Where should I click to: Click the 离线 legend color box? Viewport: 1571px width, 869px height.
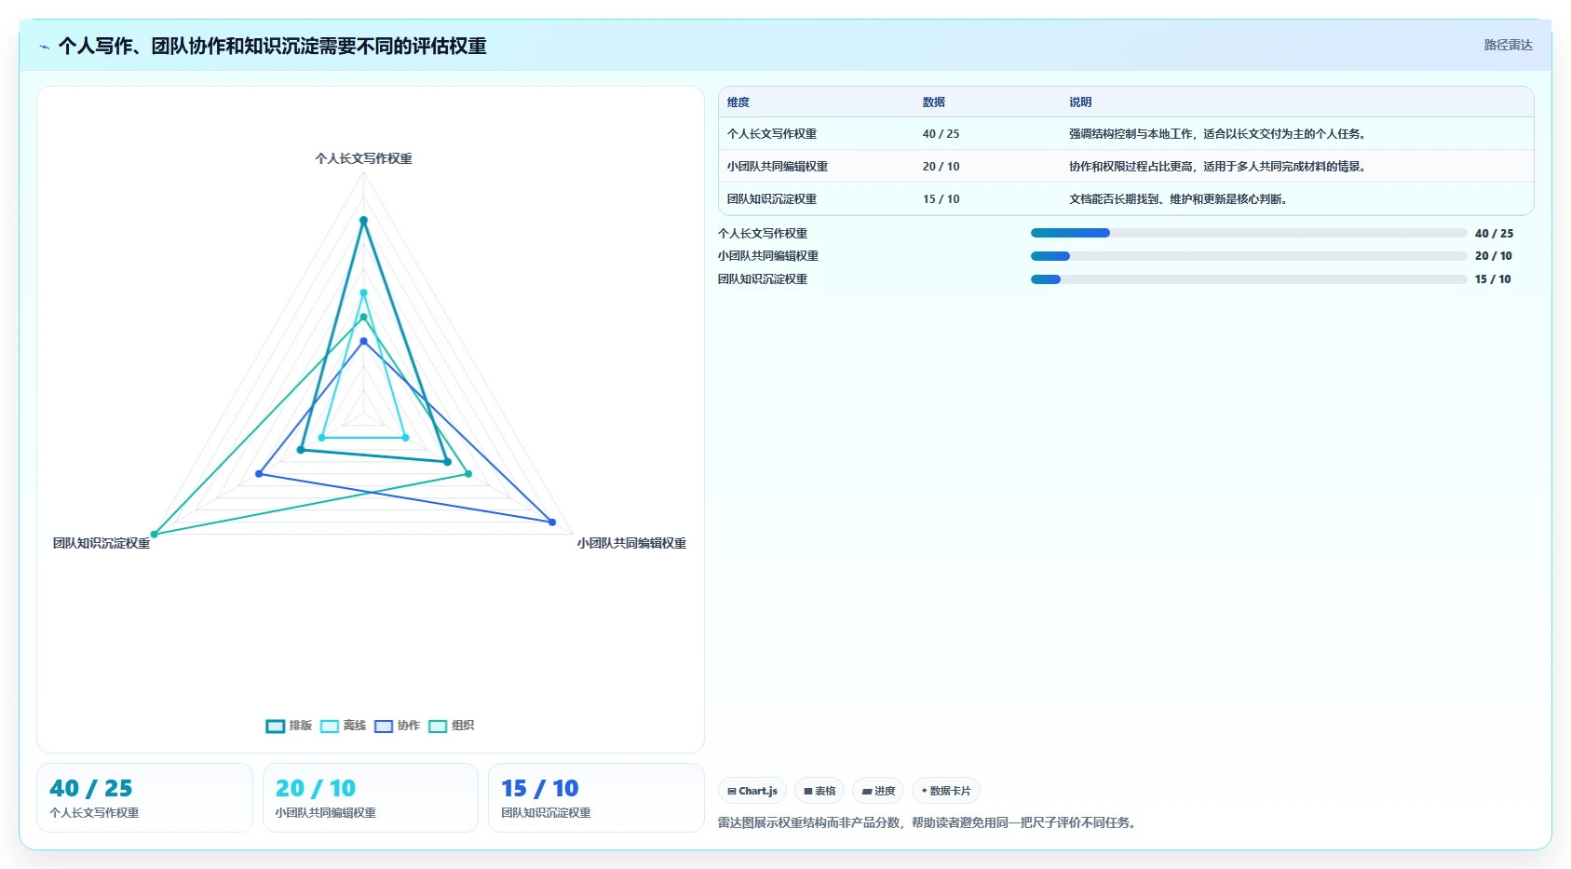(x=330, y=726)
